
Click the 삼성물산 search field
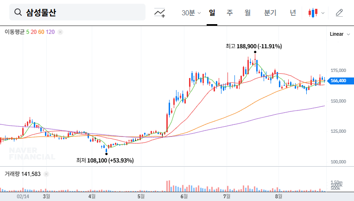coord(77,12)
